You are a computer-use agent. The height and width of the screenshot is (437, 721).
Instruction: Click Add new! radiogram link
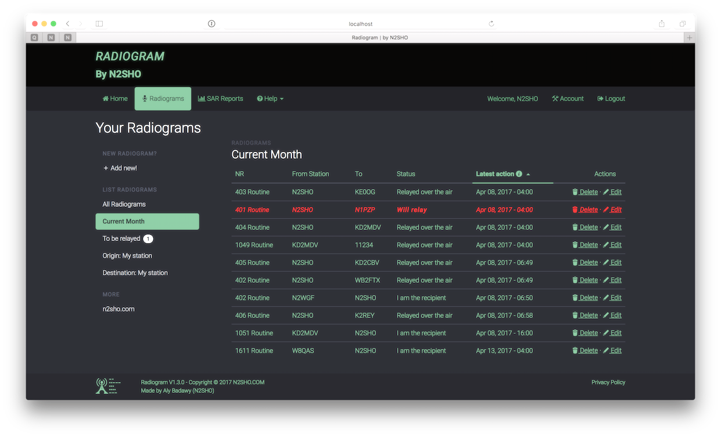[120, 168]
